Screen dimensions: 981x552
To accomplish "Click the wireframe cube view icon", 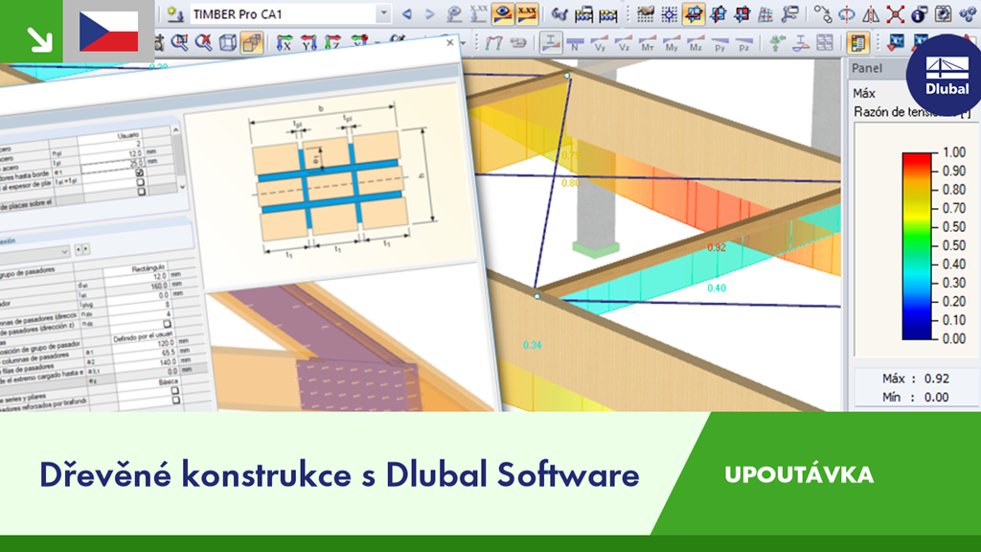I will 228,42.
